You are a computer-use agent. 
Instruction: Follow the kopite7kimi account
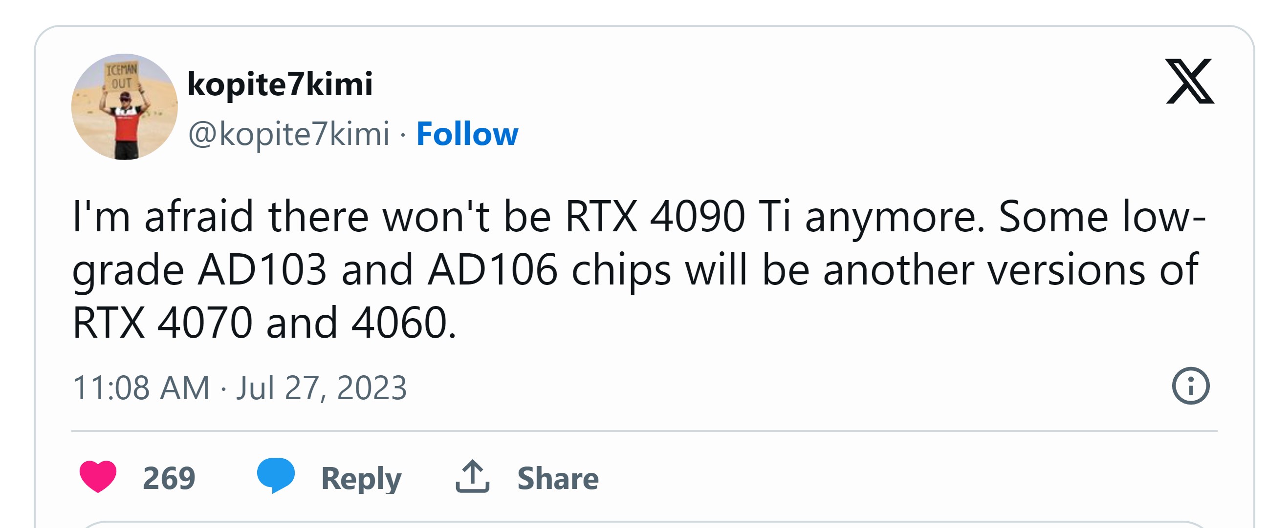(x=467, y=134)
